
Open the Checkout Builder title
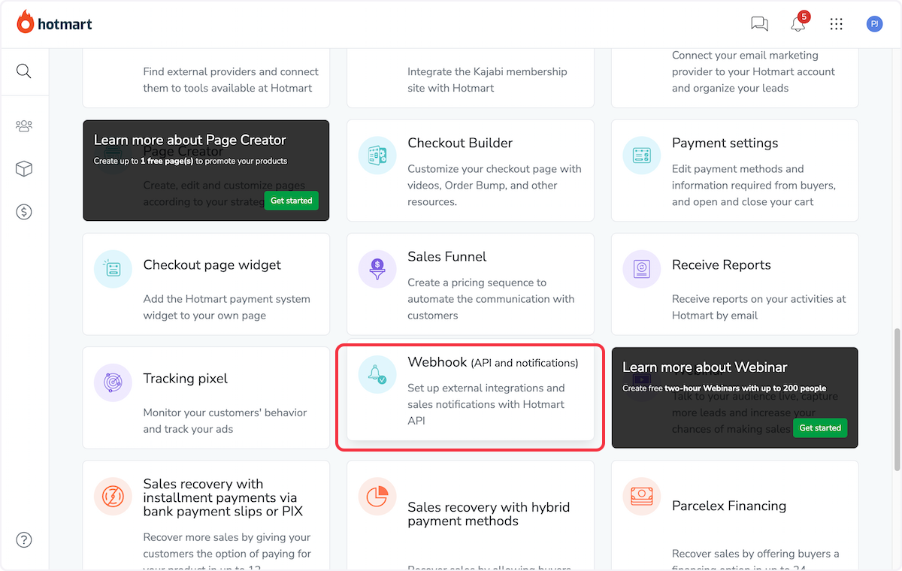460,143
